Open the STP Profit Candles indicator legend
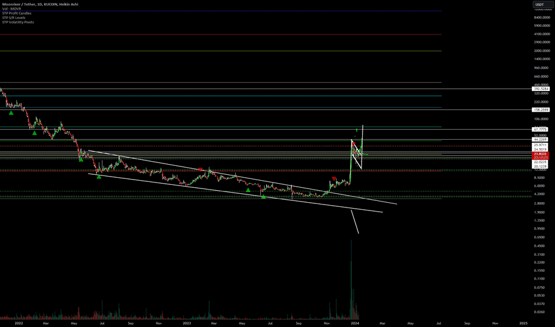Viewport: 555px width, 327px height. (17, 13)
